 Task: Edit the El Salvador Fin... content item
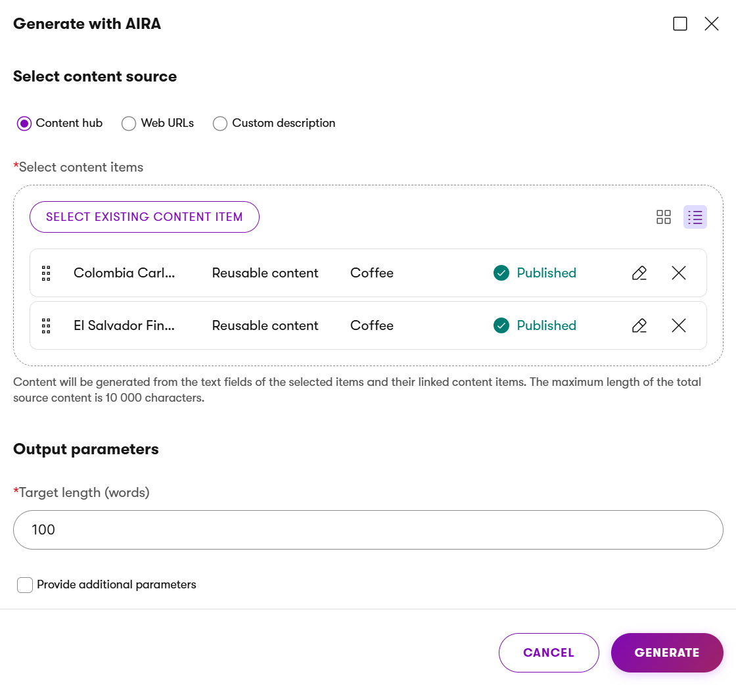click(639, 325)
